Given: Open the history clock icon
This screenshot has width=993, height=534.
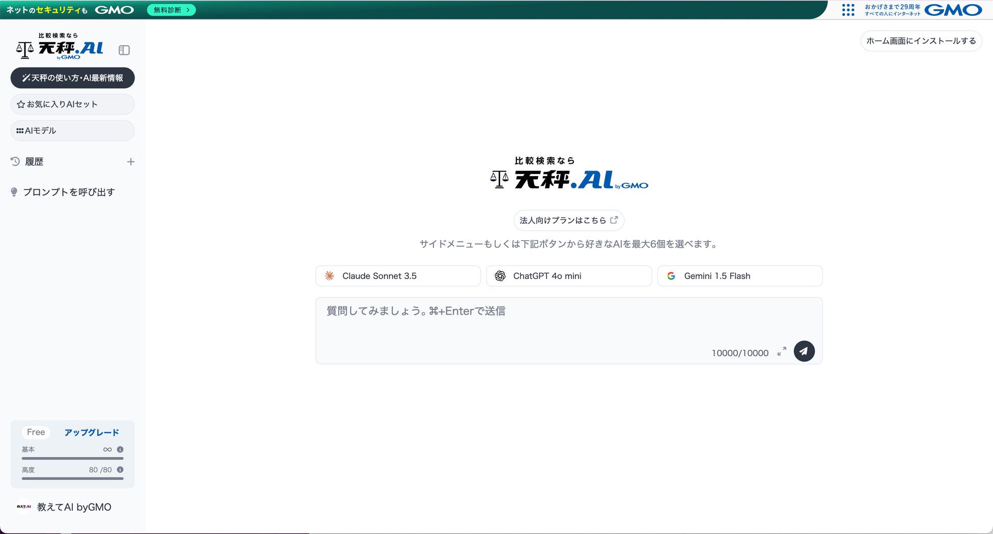Looking at the screenshot, I should tap(15, 161).
